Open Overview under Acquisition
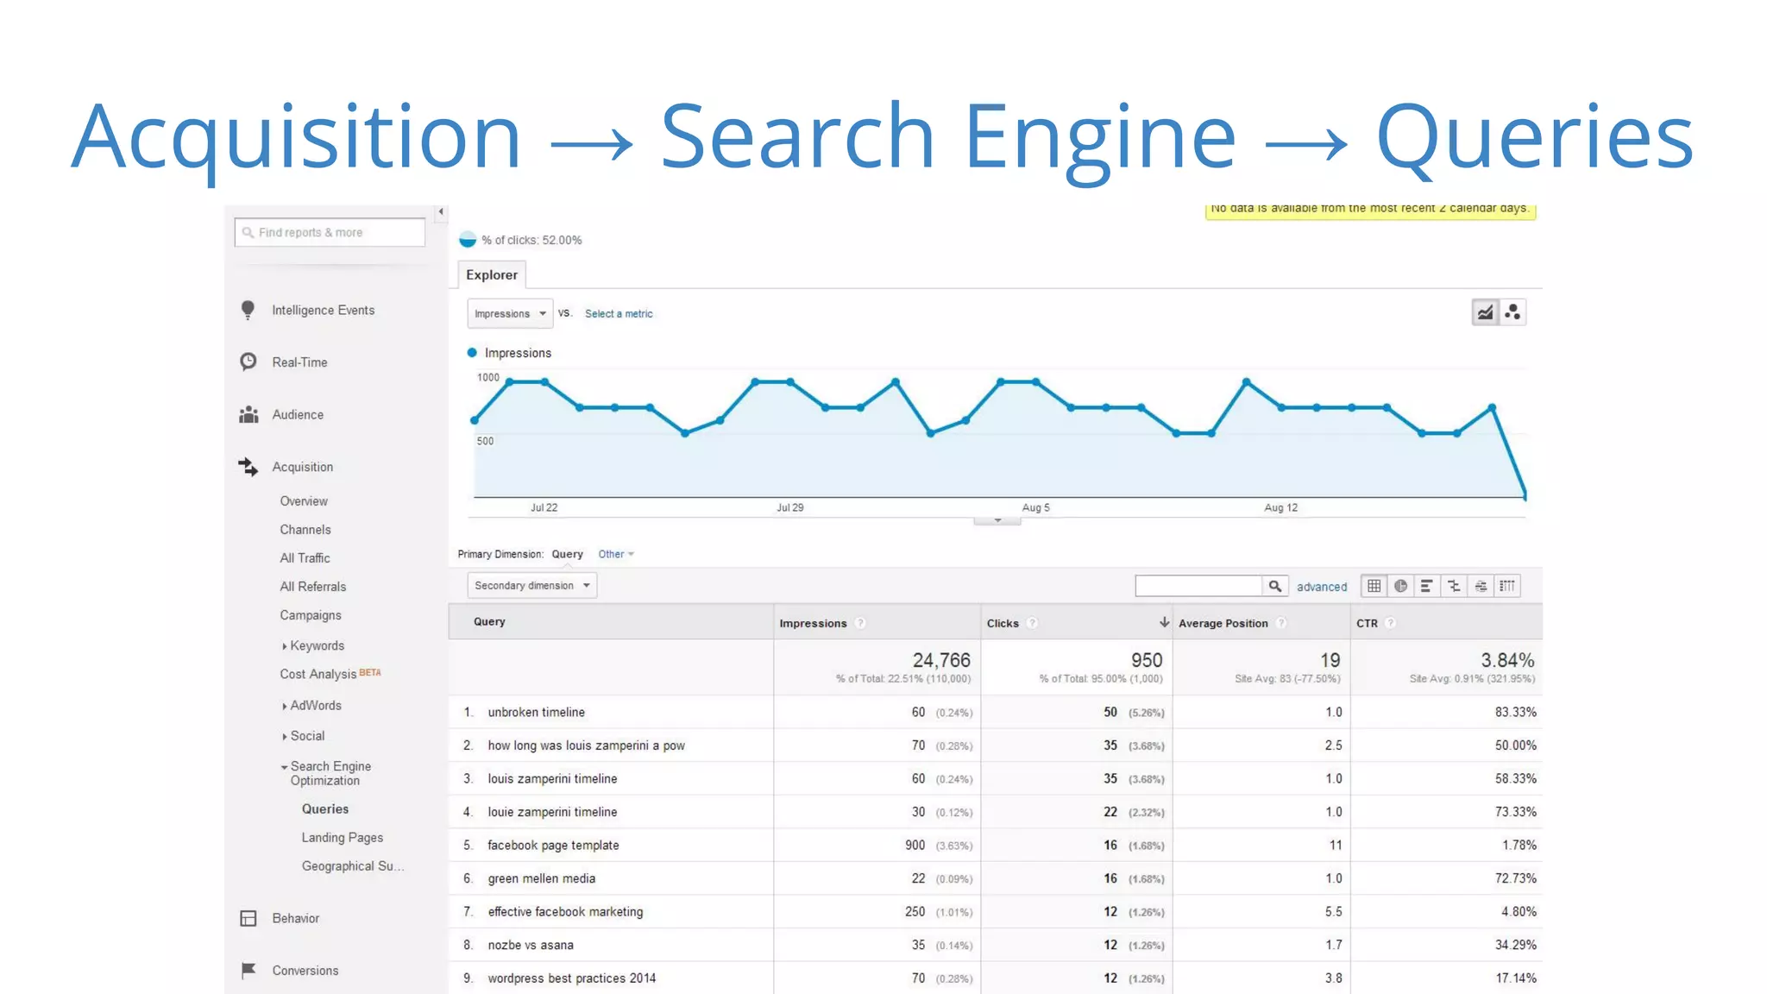 [x=304, y=501]
